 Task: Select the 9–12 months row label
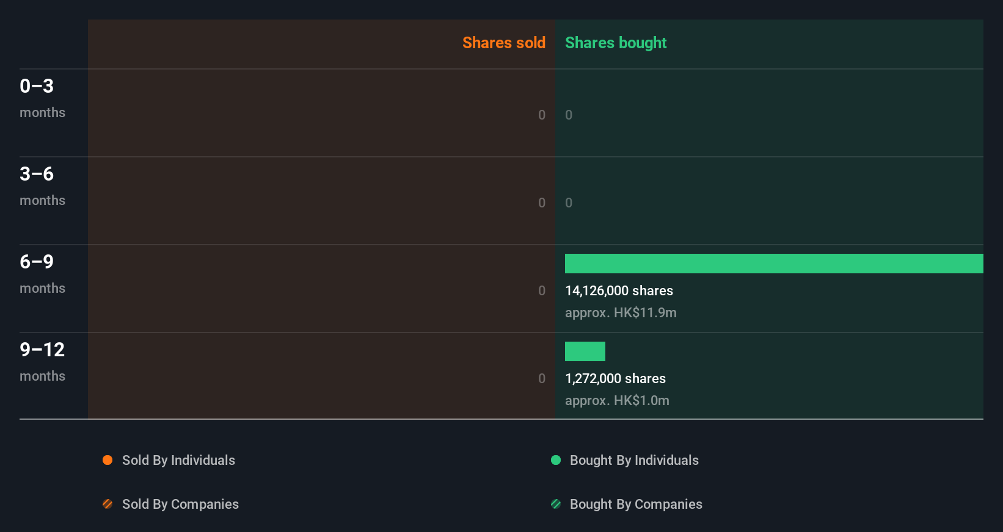coord(42,362)
